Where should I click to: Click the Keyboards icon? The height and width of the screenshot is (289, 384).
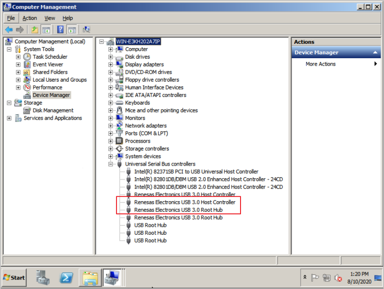[x=119, y=103]
